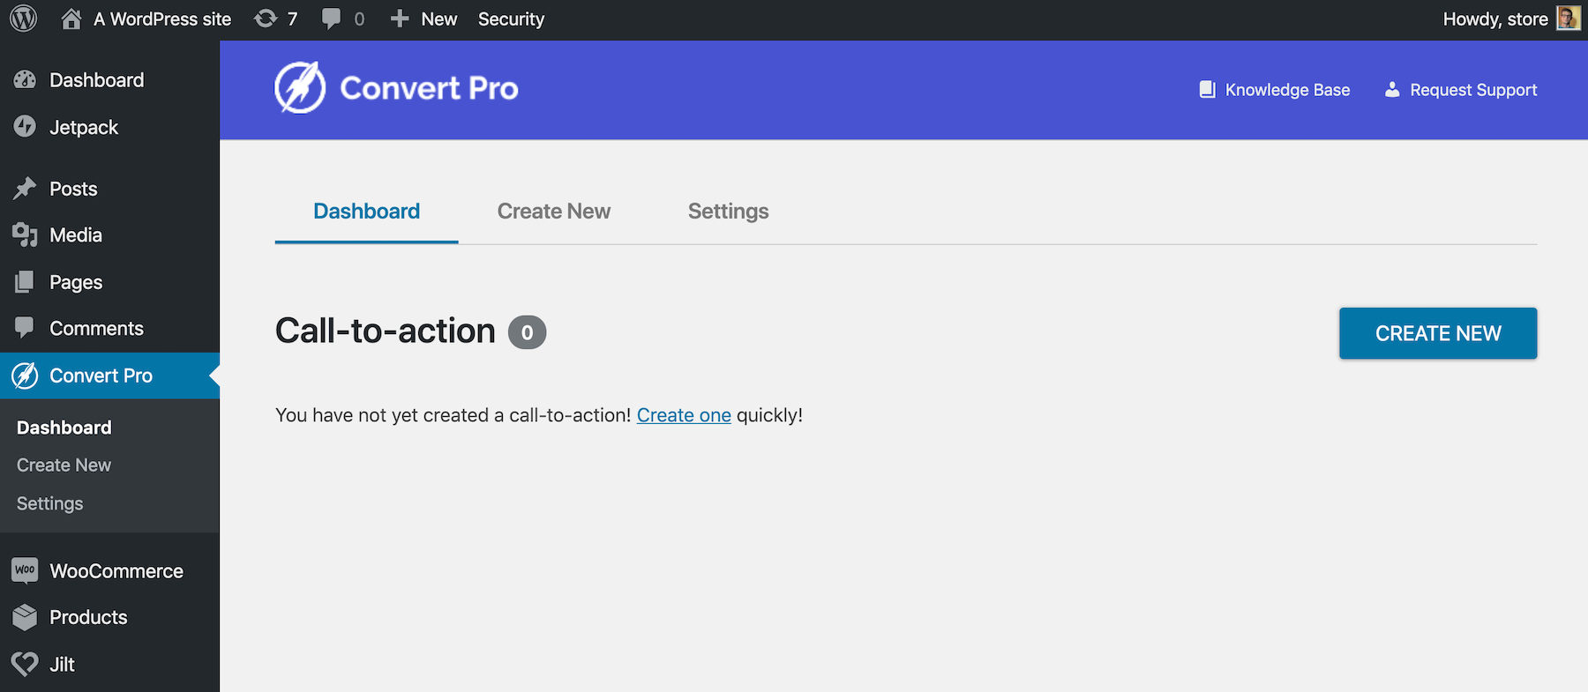Click the plus icon next to New
Screen dimensions: 1588x692
point(400,19)
